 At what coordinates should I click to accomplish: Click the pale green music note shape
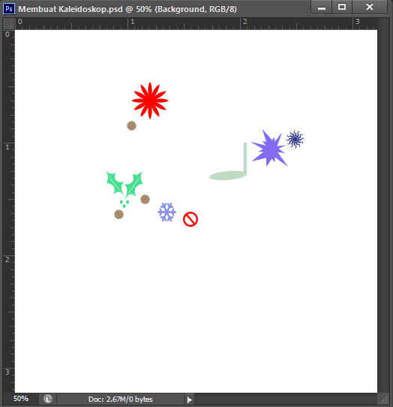[x=228, y=161]
